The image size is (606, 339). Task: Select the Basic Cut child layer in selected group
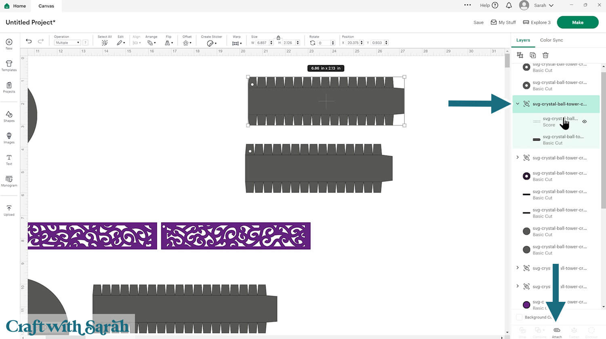coord(556,140)
